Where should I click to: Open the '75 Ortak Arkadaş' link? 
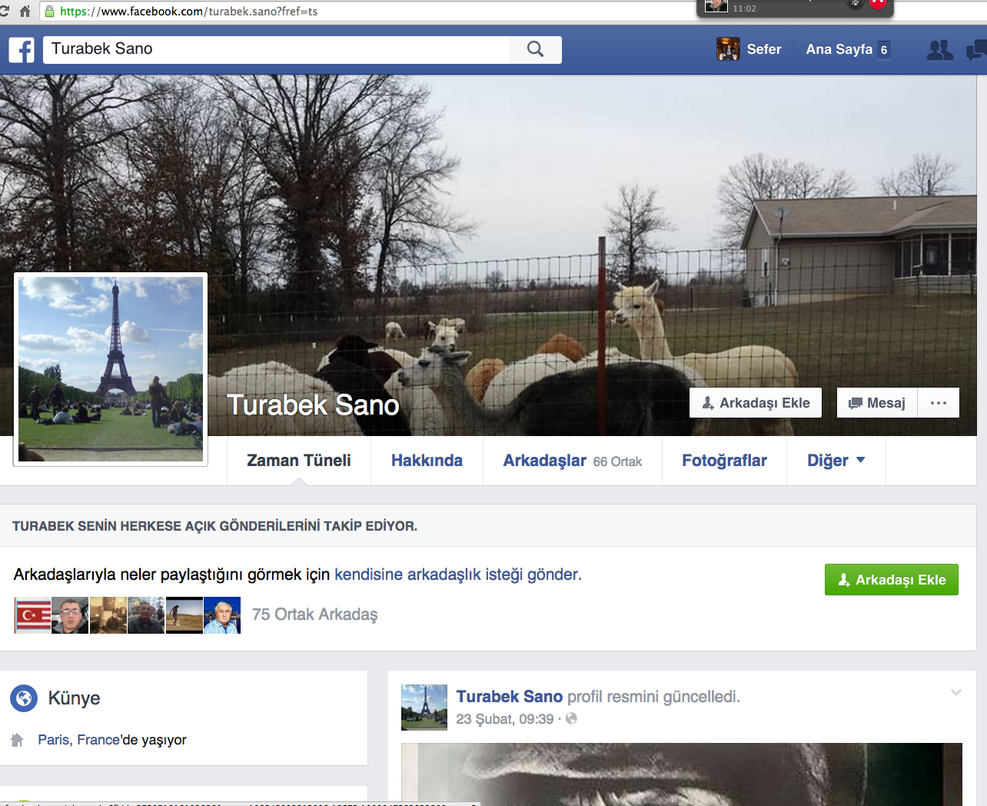[315, 614]
